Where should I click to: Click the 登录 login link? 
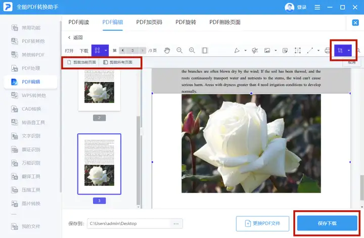pos(301,7)
